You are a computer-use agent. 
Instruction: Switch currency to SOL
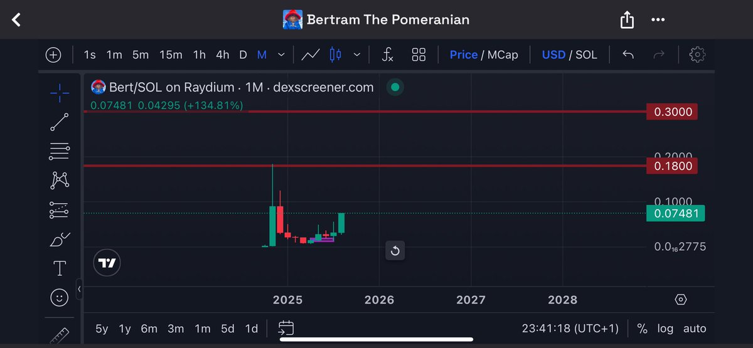(587, 55)
